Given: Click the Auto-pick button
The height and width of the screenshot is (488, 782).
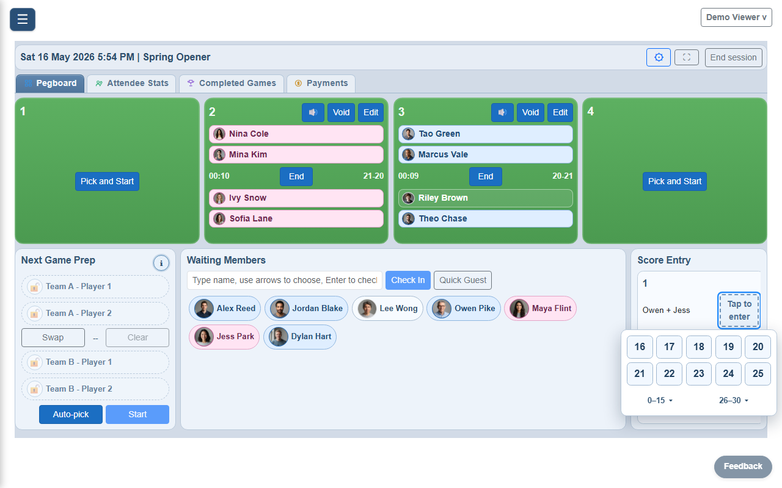Looking at the screenshot, I should click(71, 414).
